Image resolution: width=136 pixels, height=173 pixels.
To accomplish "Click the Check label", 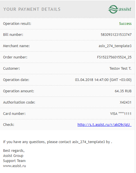I will tap(9, 125).
